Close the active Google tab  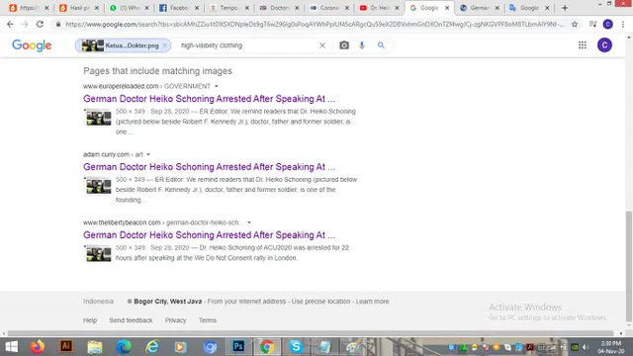coord(447,8)
